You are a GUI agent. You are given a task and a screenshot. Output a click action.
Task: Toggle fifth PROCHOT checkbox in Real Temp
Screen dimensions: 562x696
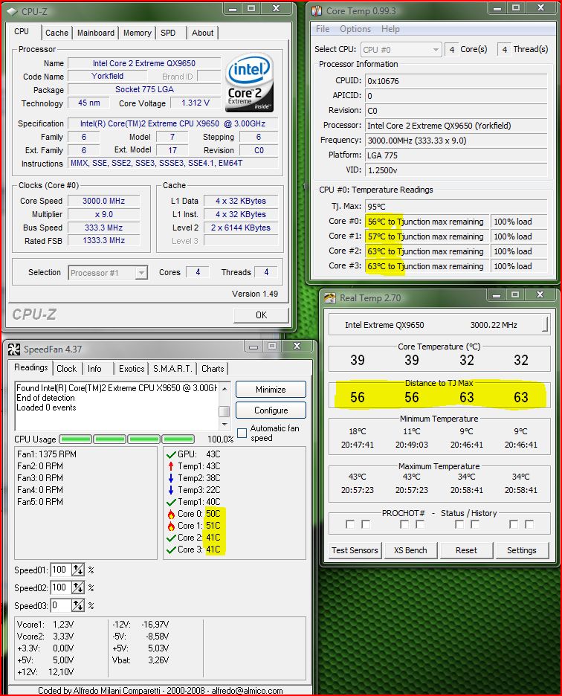point(459,524)
